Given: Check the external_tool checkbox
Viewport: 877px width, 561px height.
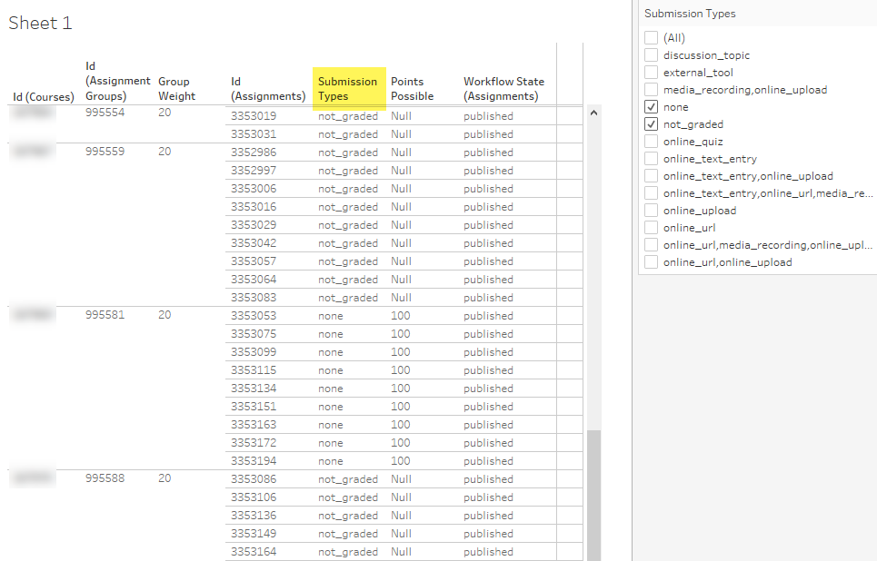Looking at the screenshot, I should (651, 72).
